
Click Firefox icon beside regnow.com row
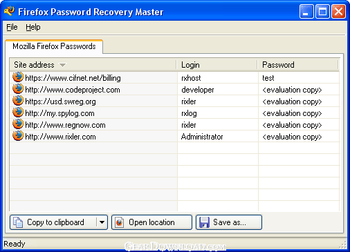point(18,124)
